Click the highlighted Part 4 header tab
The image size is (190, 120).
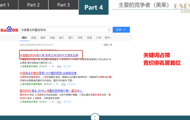point(94,7)
